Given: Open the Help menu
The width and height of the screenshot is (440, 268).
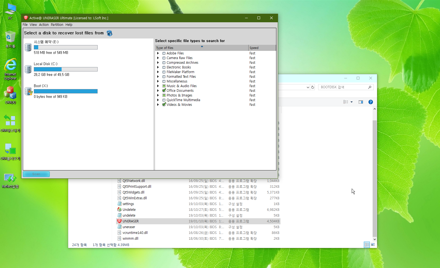Looking at the screenshot, I should click(69, 25).
